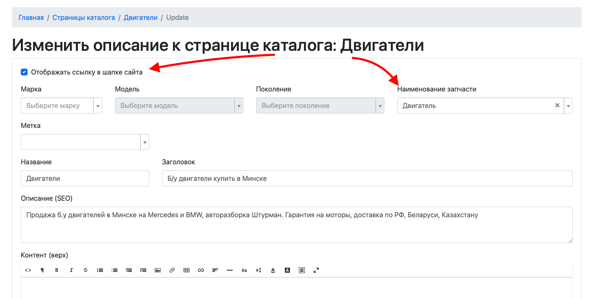Viewport: 596px width, 299px height.
Task: Clear the 'Двигатель' selection using the x
Action: (x=557, y=105)
